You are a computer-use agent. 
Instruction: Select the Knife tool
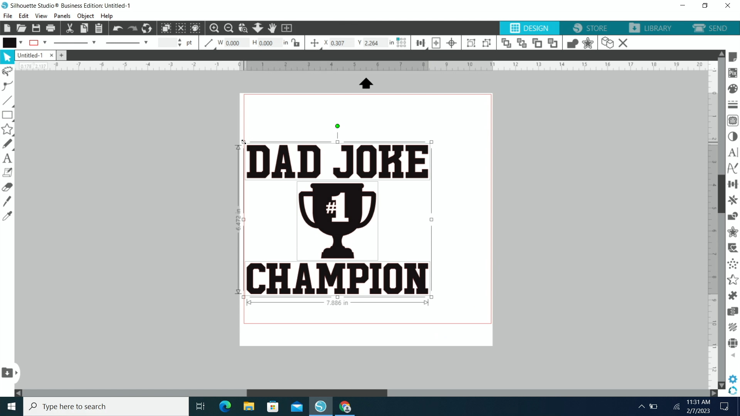pyautogui.click(x=7, y=201)
